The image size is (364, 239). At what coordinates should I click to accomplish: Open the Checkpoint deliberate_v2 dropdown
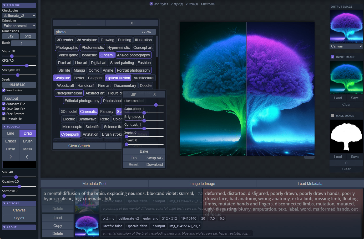point(19,16)
